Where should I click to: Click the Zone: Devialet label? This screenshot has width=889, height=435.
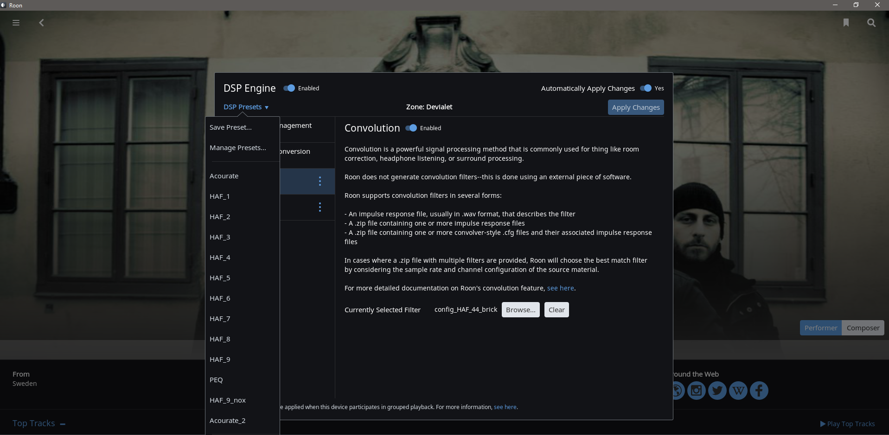pos(429,107)
